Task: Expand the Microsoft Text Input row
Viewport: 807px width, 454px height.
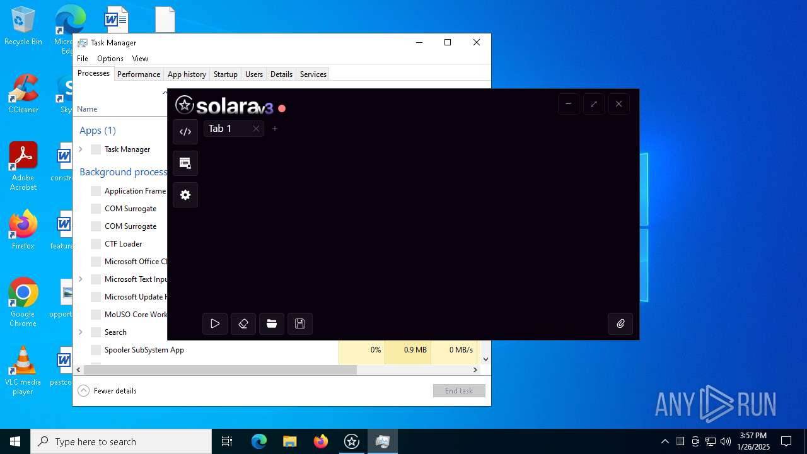Action: (x=81, y=279)
